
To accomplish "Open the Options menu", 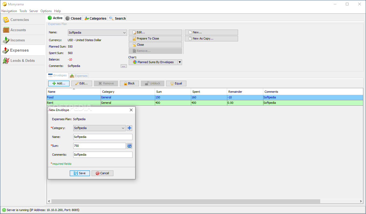I will 46,11.
